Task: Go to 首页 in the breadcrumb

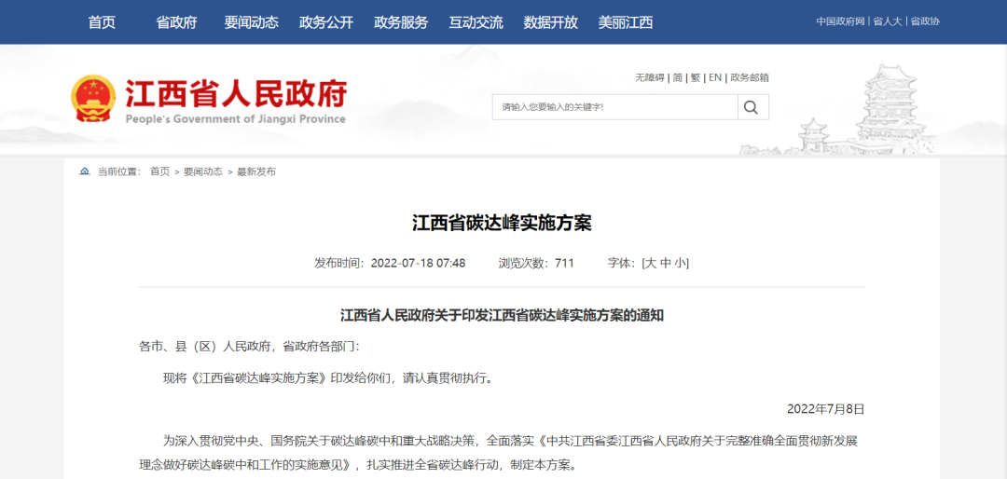Action: (x=160, y=171)
